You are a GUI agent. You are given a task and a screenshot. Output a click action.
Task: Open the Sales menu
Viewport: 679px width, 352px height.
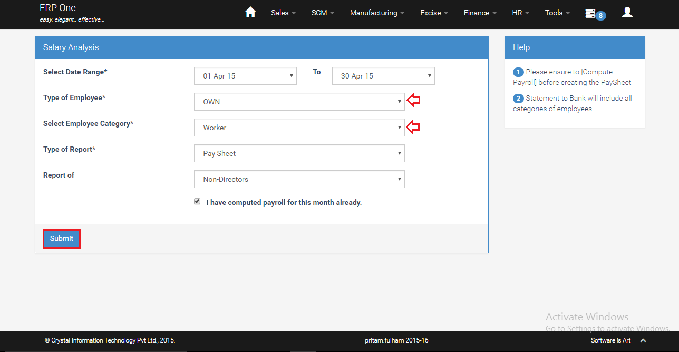tap(283, 13)
